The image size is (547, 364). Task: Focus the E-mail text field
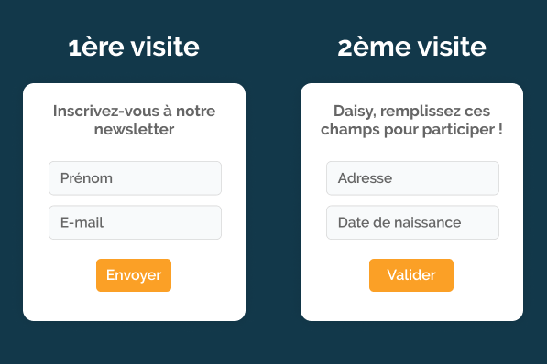(x=135, y=222)
